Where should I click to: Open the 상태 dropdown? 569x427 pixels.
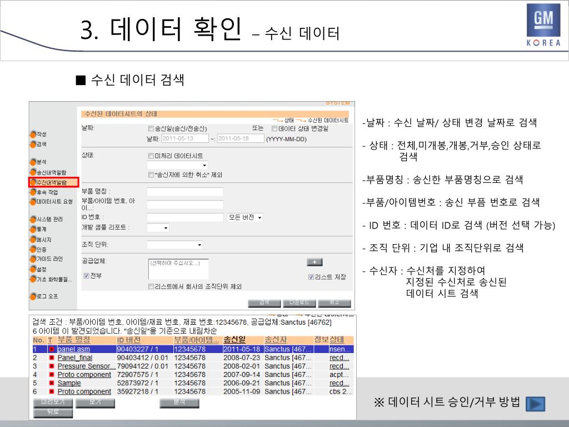click(177, 165)
